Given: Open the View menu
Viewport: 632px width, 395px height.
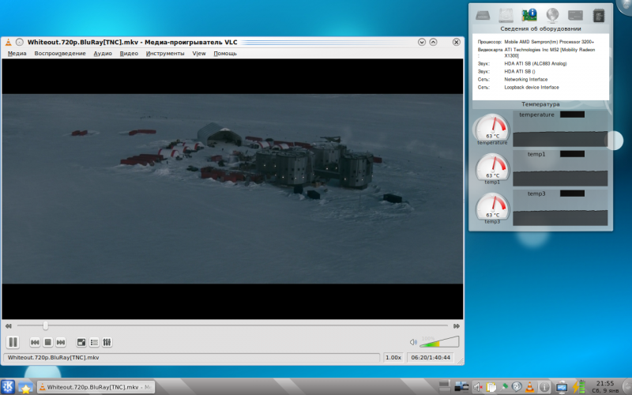Looking at the screenshot, I should tap(199, 53).
